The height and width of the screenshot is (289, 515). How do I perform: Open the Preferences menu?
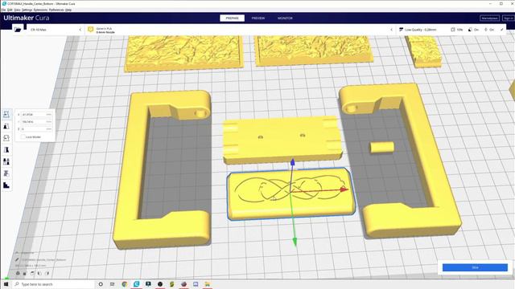(56, 10)
